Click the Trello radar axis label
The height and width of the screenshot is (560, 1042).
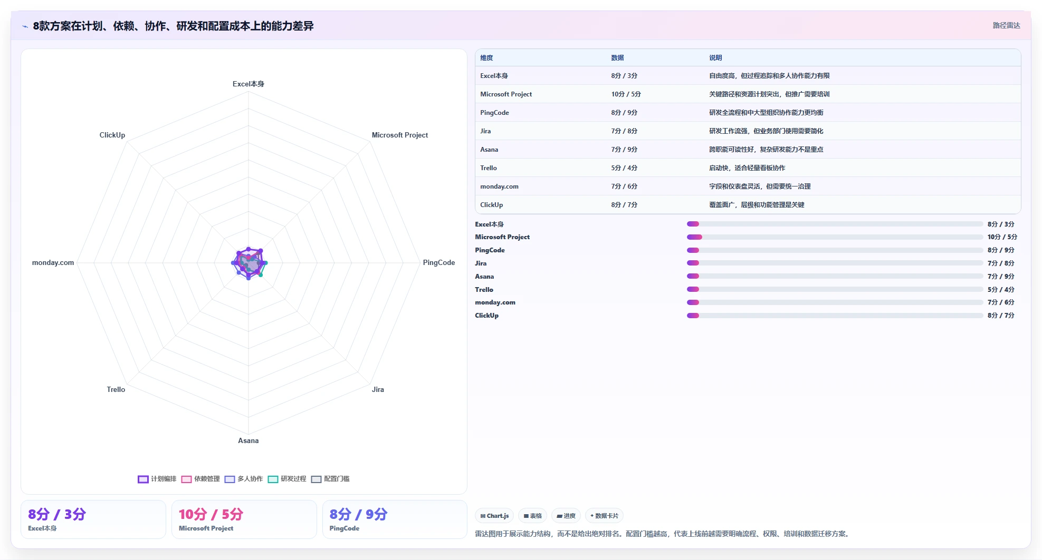click(x=116, y=389)
